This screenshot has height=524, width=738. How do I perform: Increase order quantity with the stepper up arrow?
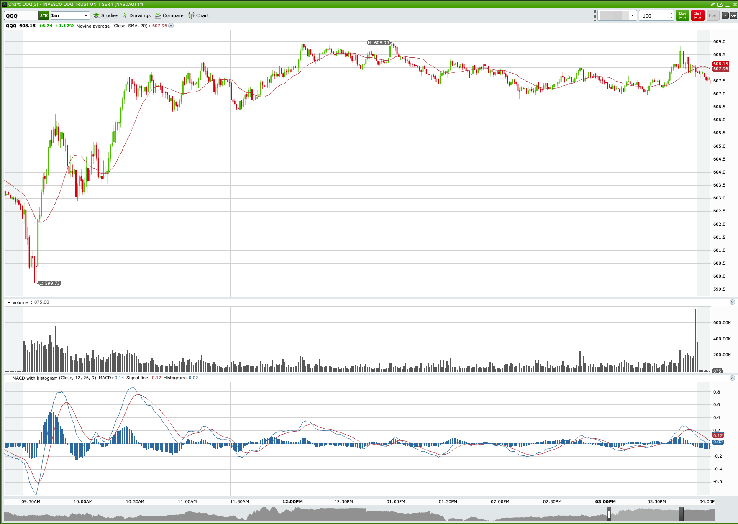click(x=671, y=13)
